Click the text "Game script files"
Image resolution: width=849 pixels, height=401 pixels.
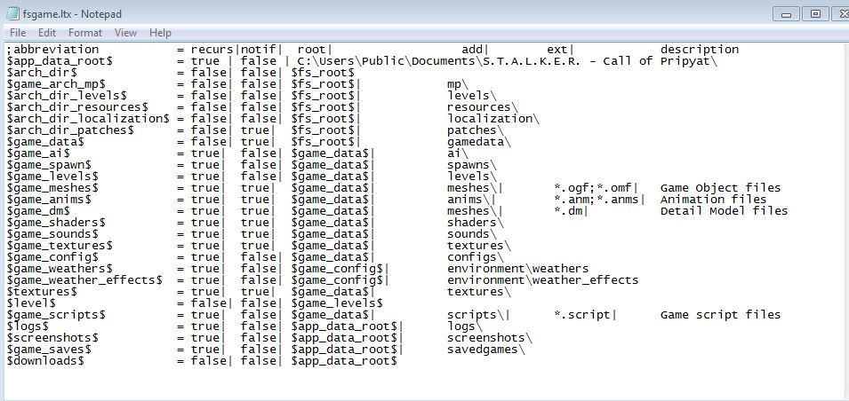[721, 315]
